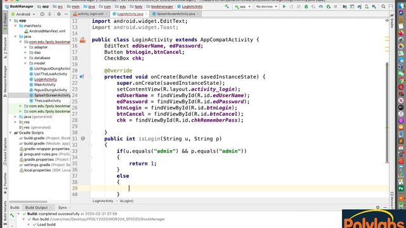The width and height of the screenshot is (406, 228).
Task: Click the editor vertical scrollbar
Action: pos(387,113)
